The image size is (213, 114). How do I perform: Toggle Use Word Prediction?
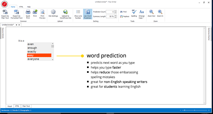coord(87,14)
